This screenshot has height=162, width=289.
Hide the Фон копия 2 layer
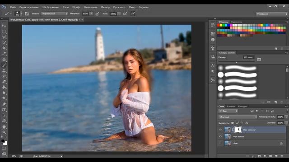coord(220,130)
